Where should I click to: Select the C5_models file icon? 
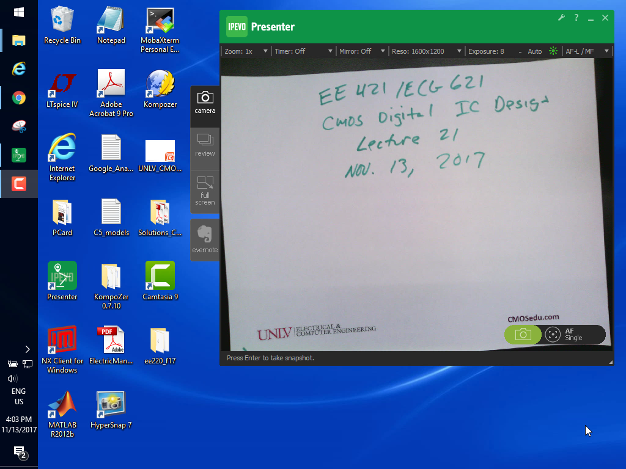click(x=111, y=218)
